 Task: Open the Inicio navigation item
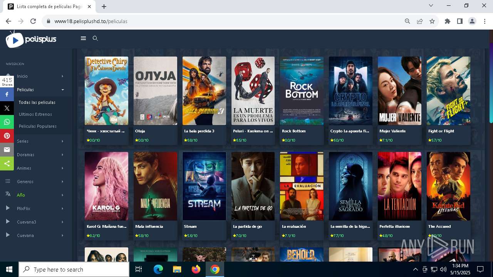click(x=22, y=76)
